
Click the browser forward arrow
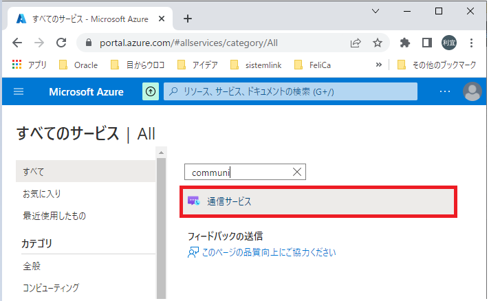coord(39,43)
